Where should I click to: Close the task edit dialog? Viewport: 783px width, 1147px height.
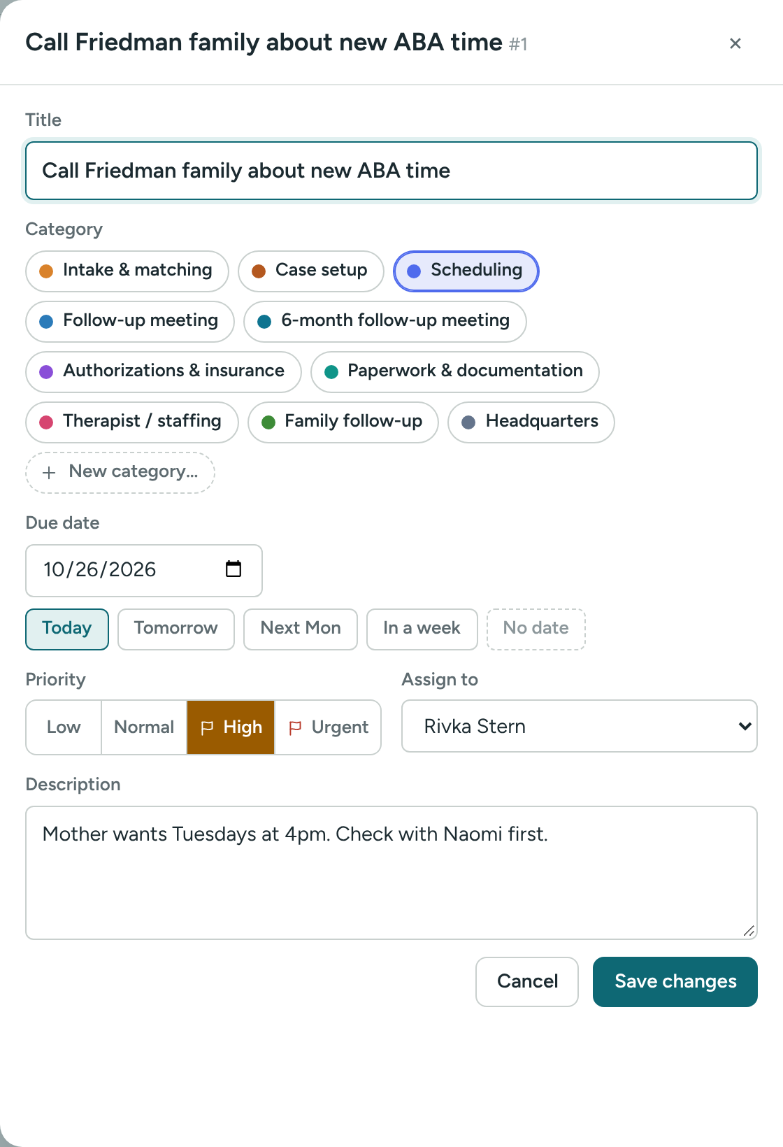[x=735, y=43]
